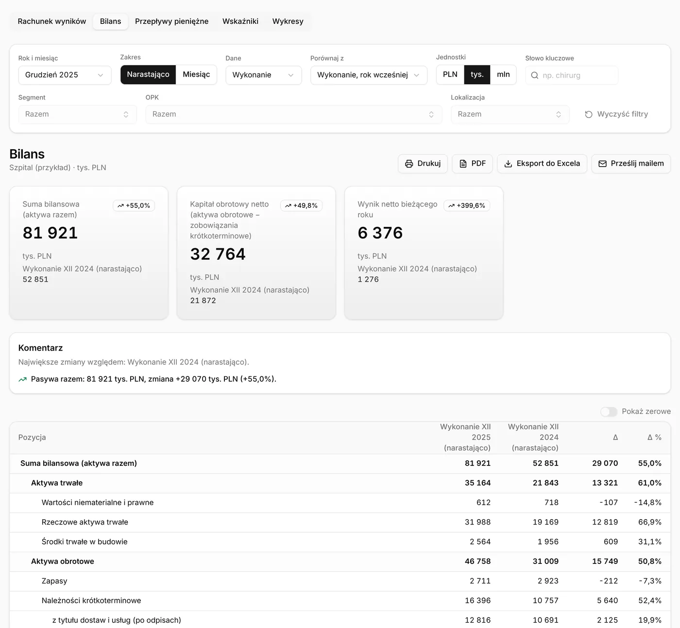This screenshot has width=680, height=628.
Task: Switch units to tys.
Action: click(x=477, y=74)
